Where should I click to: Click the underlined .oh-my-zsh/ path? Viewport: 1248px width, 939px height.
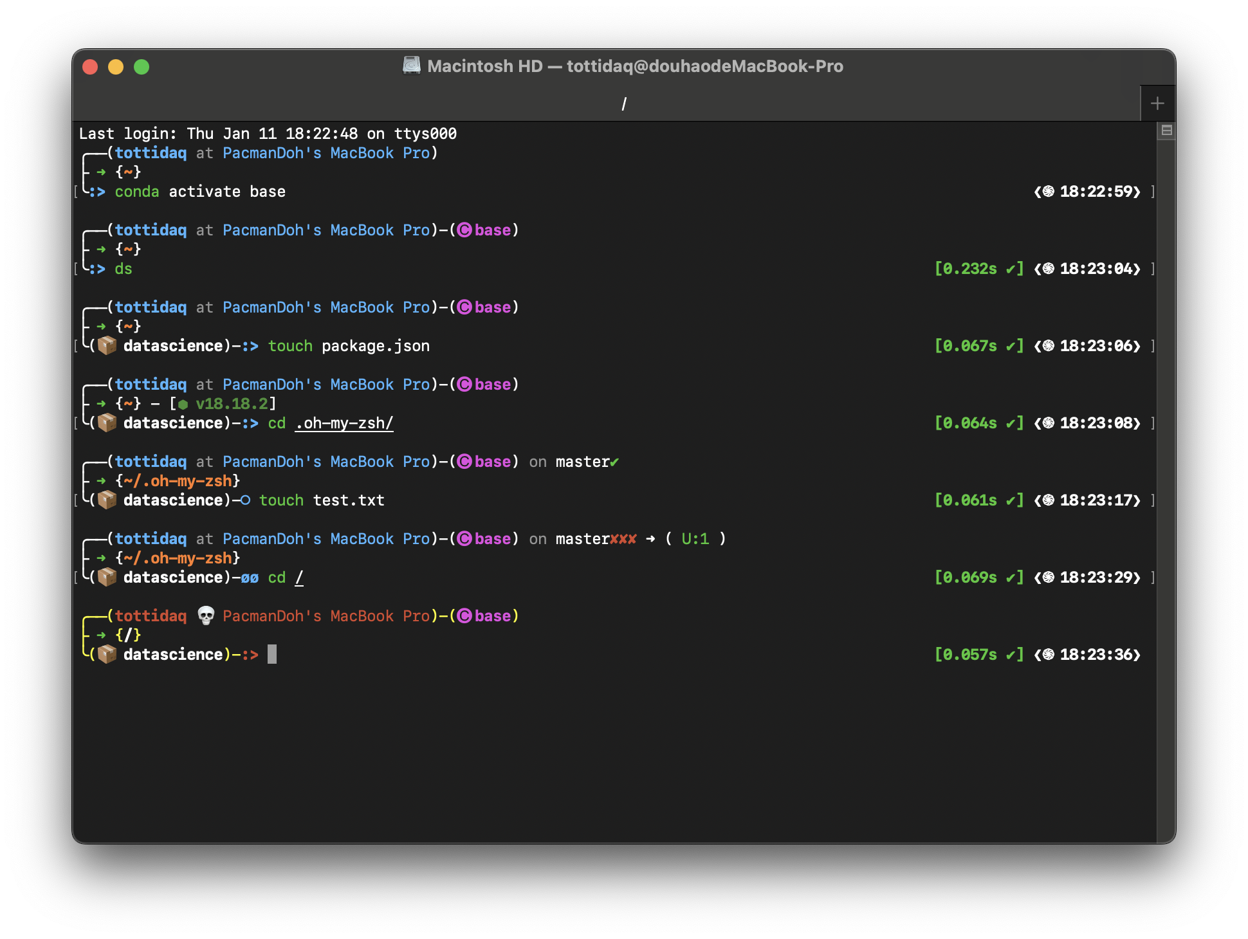(344, 423)
